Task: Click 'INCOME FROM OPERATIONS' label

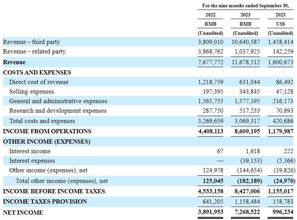Action: pos(47,131)
